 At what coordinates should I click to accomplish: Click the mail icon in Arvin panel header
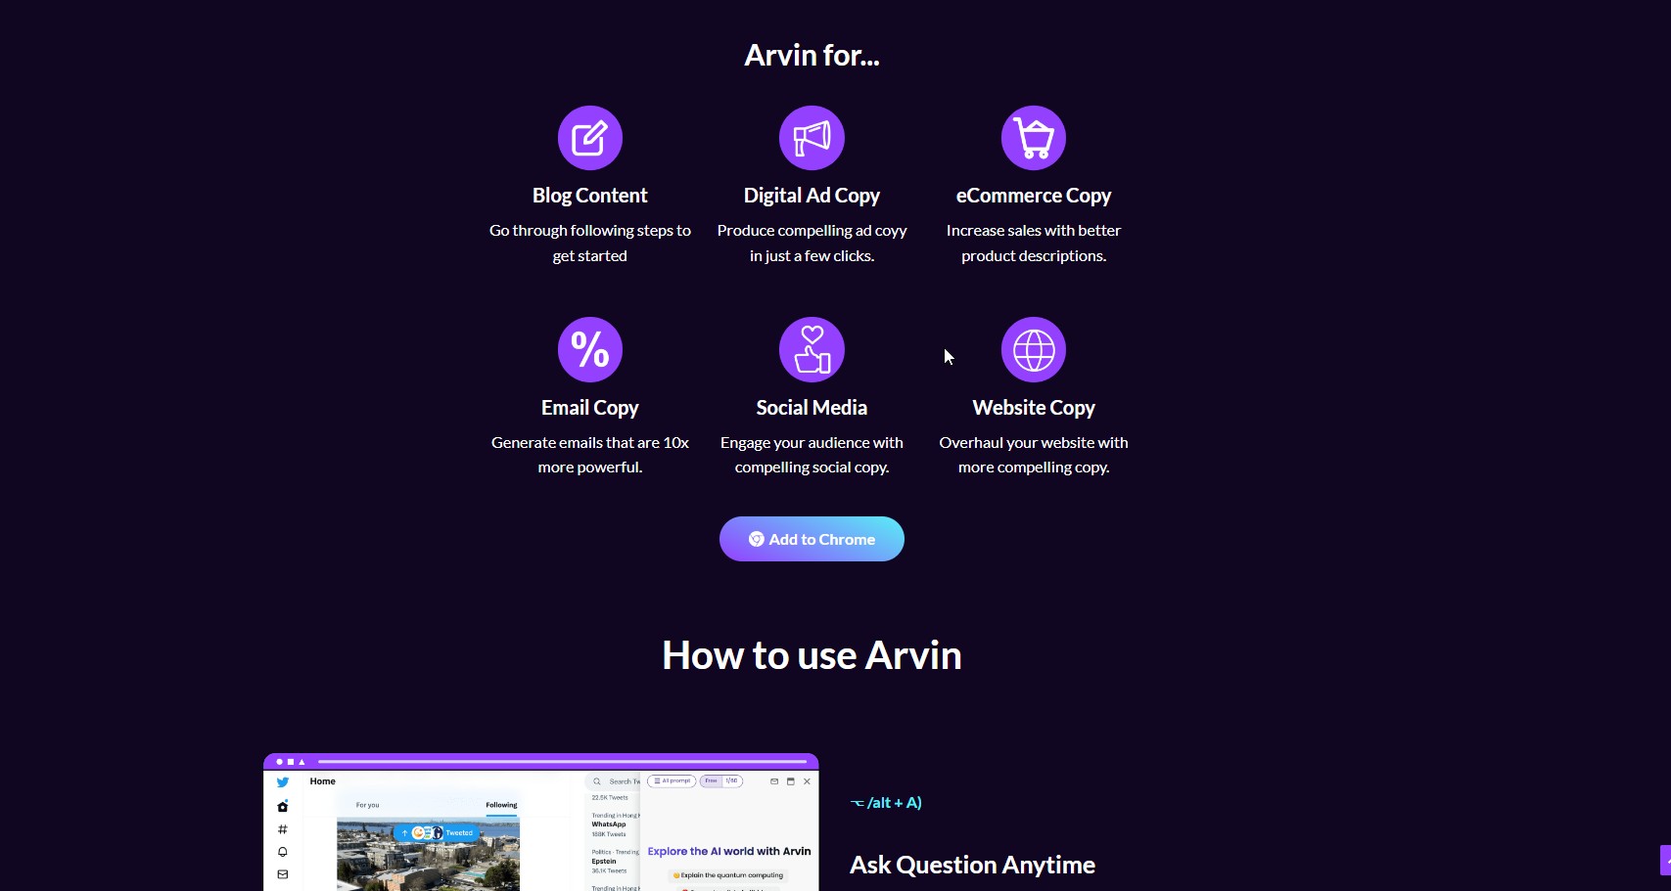coord(774,781)
